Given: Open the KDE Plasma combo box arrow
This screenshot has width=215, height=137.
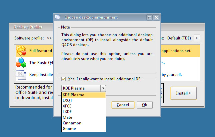Looking at the screenshot, I should [x=103, y=88].
